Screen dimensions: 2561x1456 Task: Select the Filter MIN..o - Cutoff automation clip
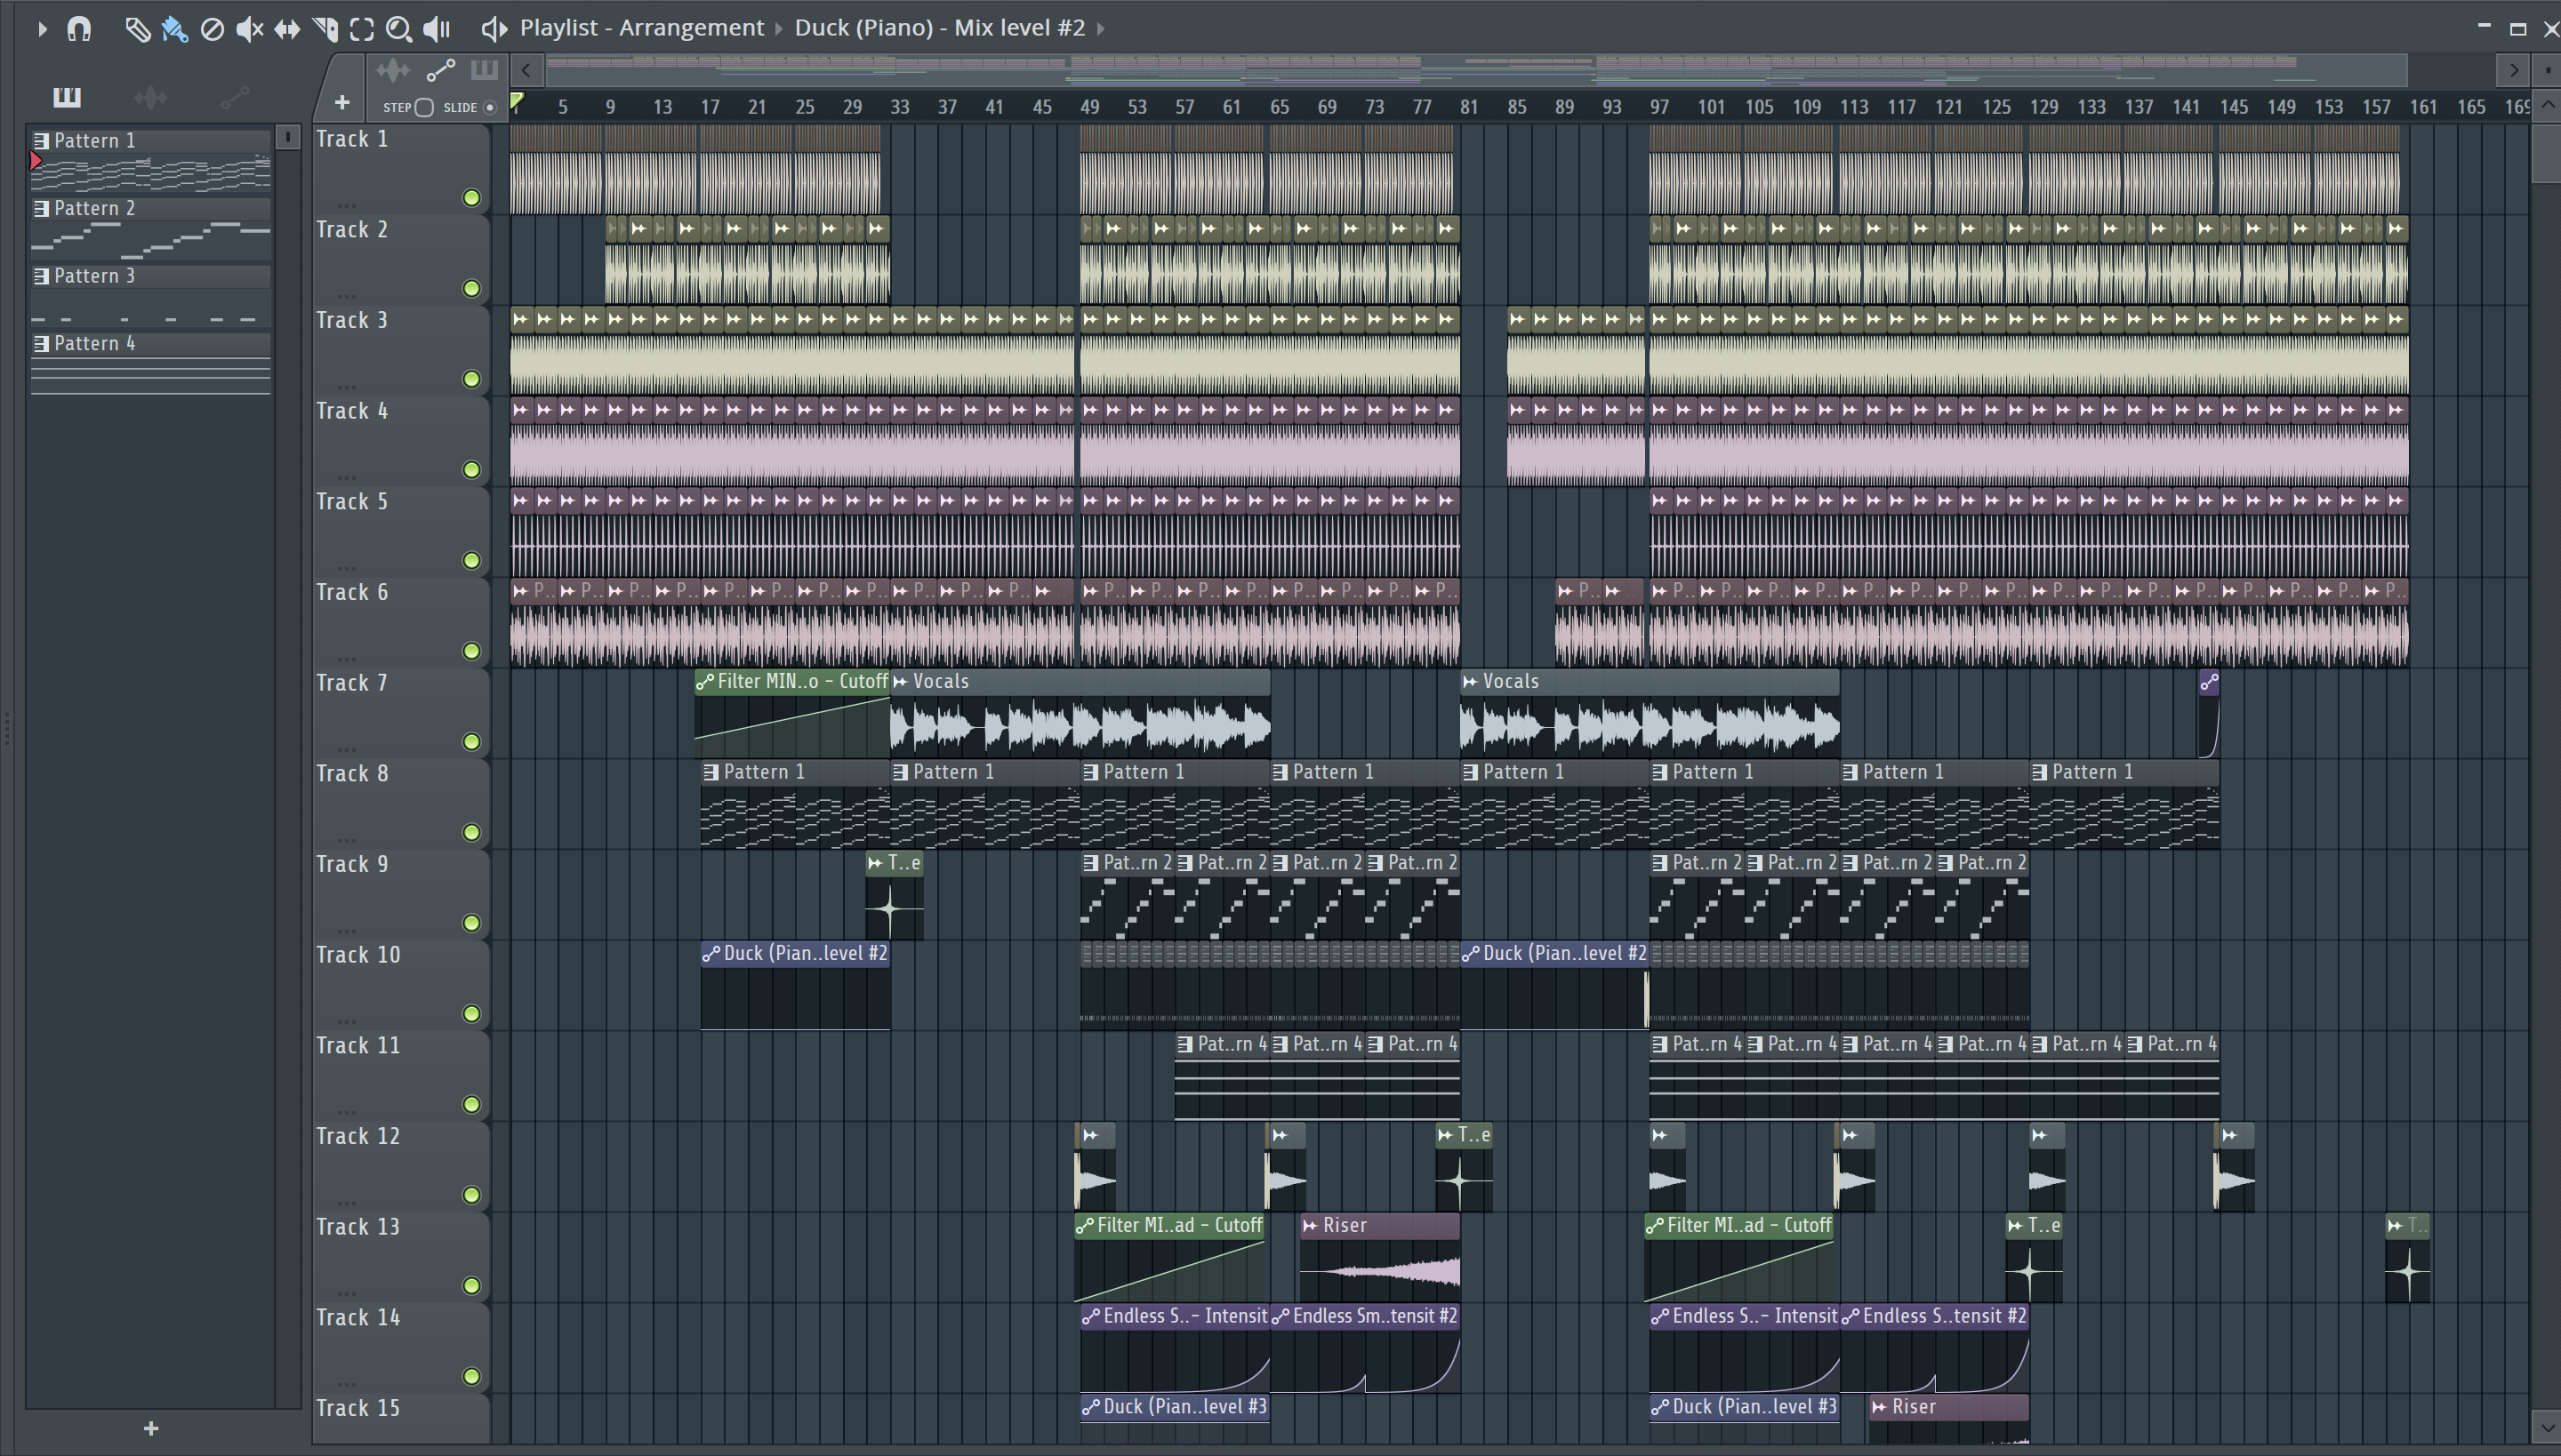[x=792, y=713]
